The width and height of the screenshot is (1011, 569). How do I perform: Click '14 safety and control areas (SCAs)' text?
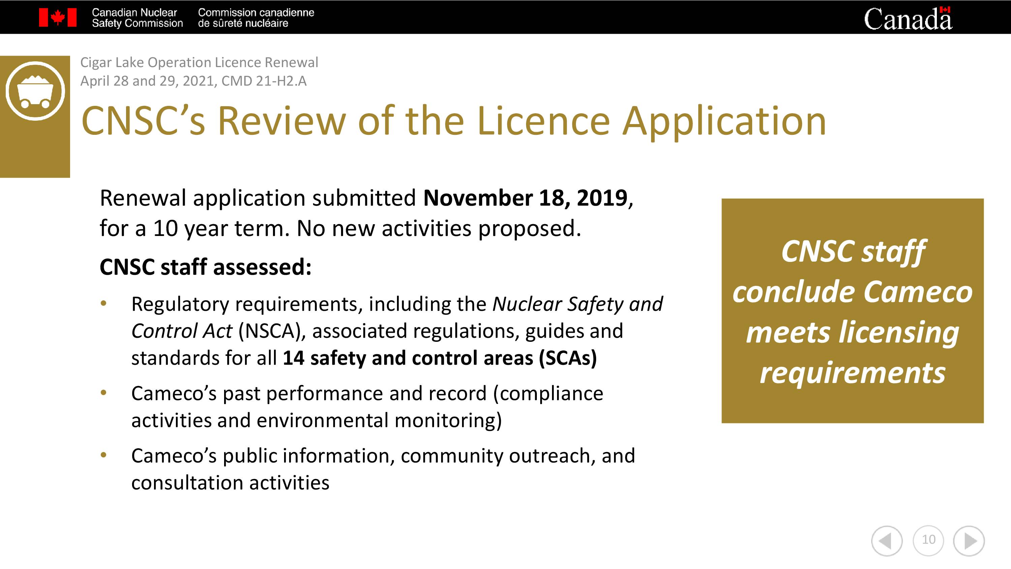click(439, 358)
